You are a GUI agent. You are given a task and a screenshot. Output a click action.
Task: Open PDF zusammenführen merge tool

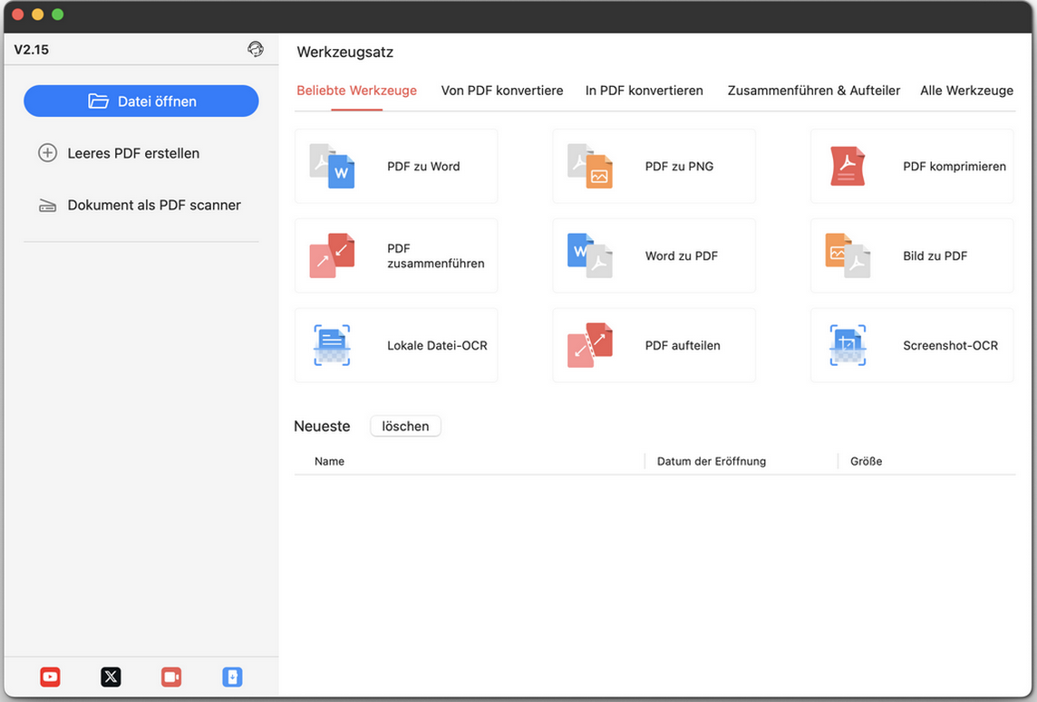(396, 256)
